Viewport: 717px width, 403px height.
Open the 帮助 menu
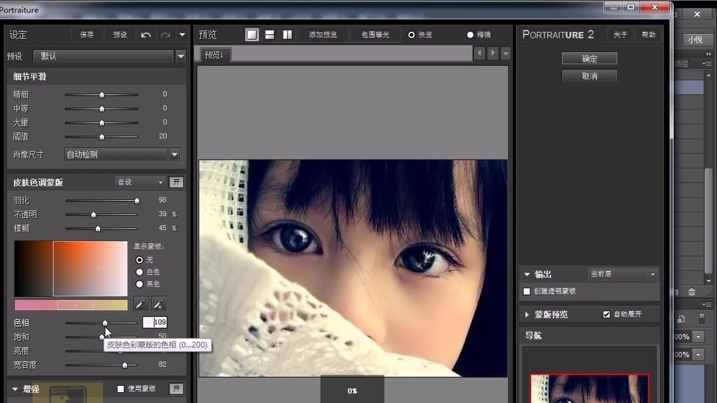(x=649, y=34)
